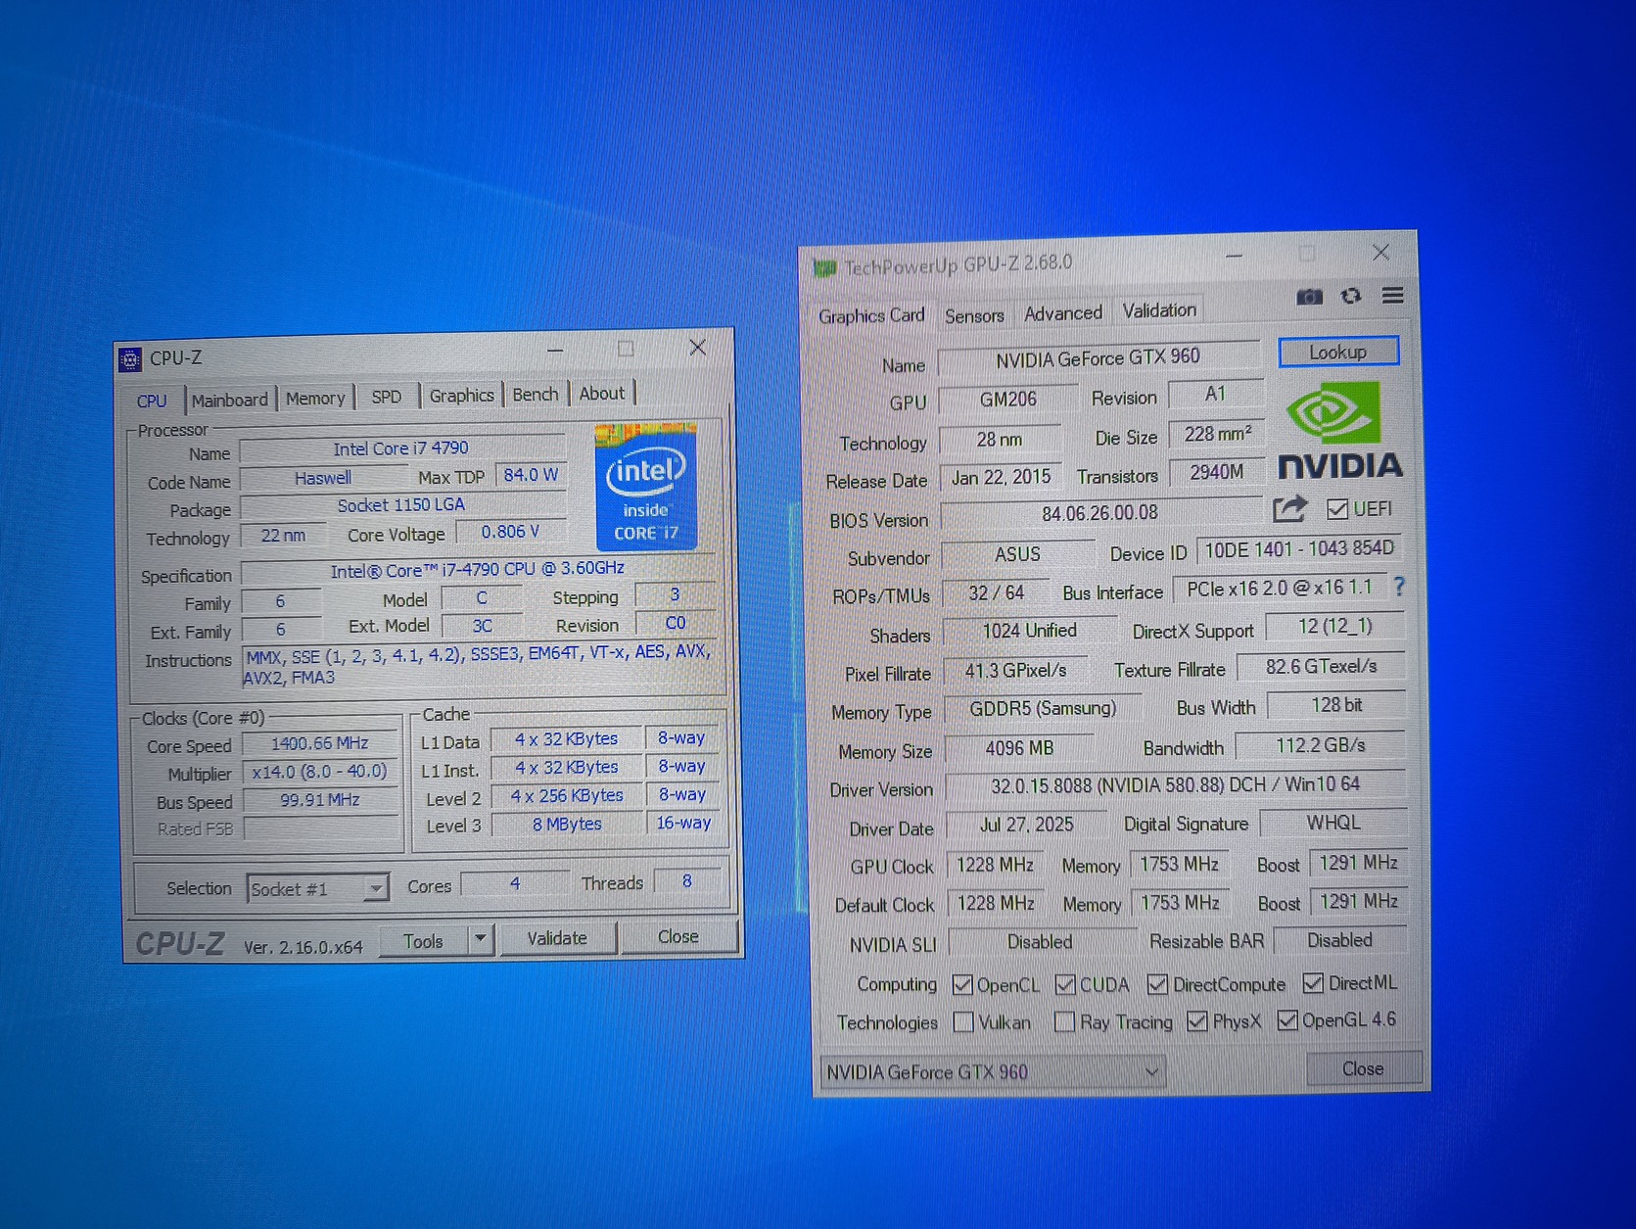This screenshot has height=1229, width=1636.
Task: Minimize the GPU-Z window
Action: [1234, 256]
